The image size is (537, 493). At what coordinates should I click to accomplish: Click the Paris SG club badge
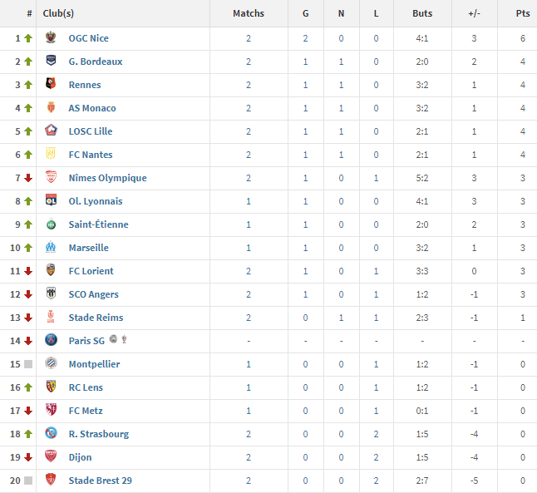coord(51,340)
